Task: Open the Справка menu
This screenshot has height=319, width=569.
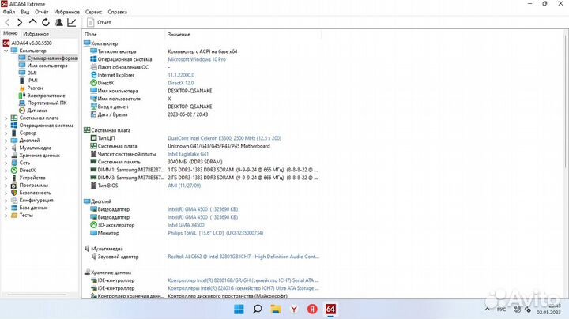Action: (117, 12)
